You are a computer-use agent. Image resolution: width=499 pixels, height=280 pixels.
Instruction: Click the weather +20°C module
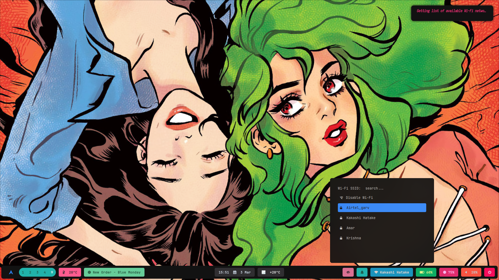pos(271,272)
